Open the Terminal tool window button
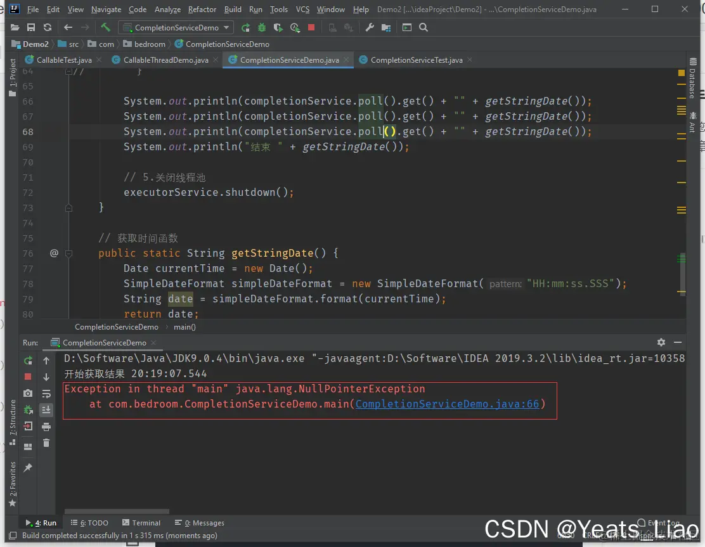The height and width of the screenshot is (547, 705). (141, 523)
